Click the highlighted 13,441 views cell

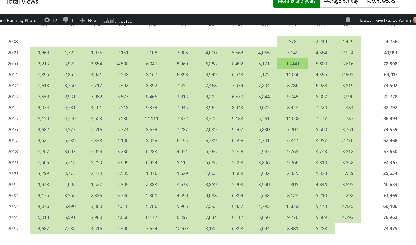point(292,64)
